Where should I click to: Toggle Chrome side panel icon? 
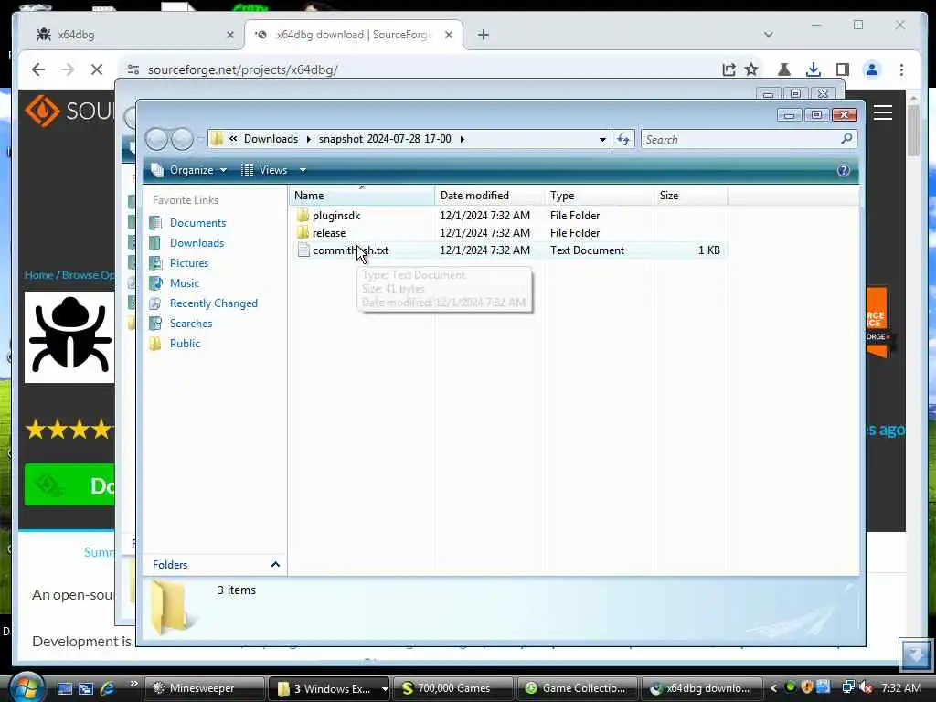tap(842, 69)
